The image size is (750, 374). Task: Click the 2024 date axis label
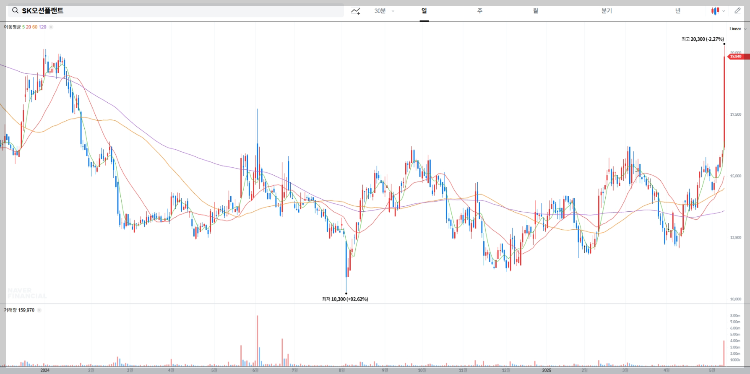45,370
